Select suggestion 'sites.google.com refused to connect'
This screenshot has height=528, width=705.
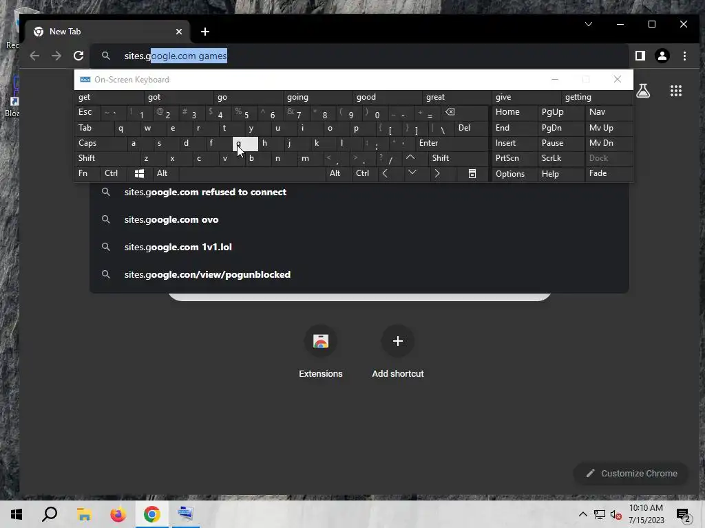click(x=359, y=192)
